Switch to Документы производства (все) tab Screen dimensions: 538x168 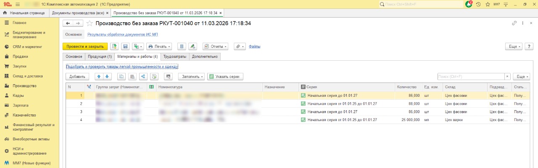pyautogui.click(x=77, y=13)
